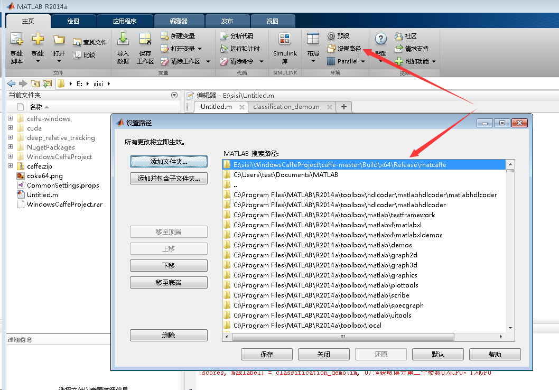Click the Remove (删除) button
Screen dimensions: 559x390
click(x=169, y=335)
